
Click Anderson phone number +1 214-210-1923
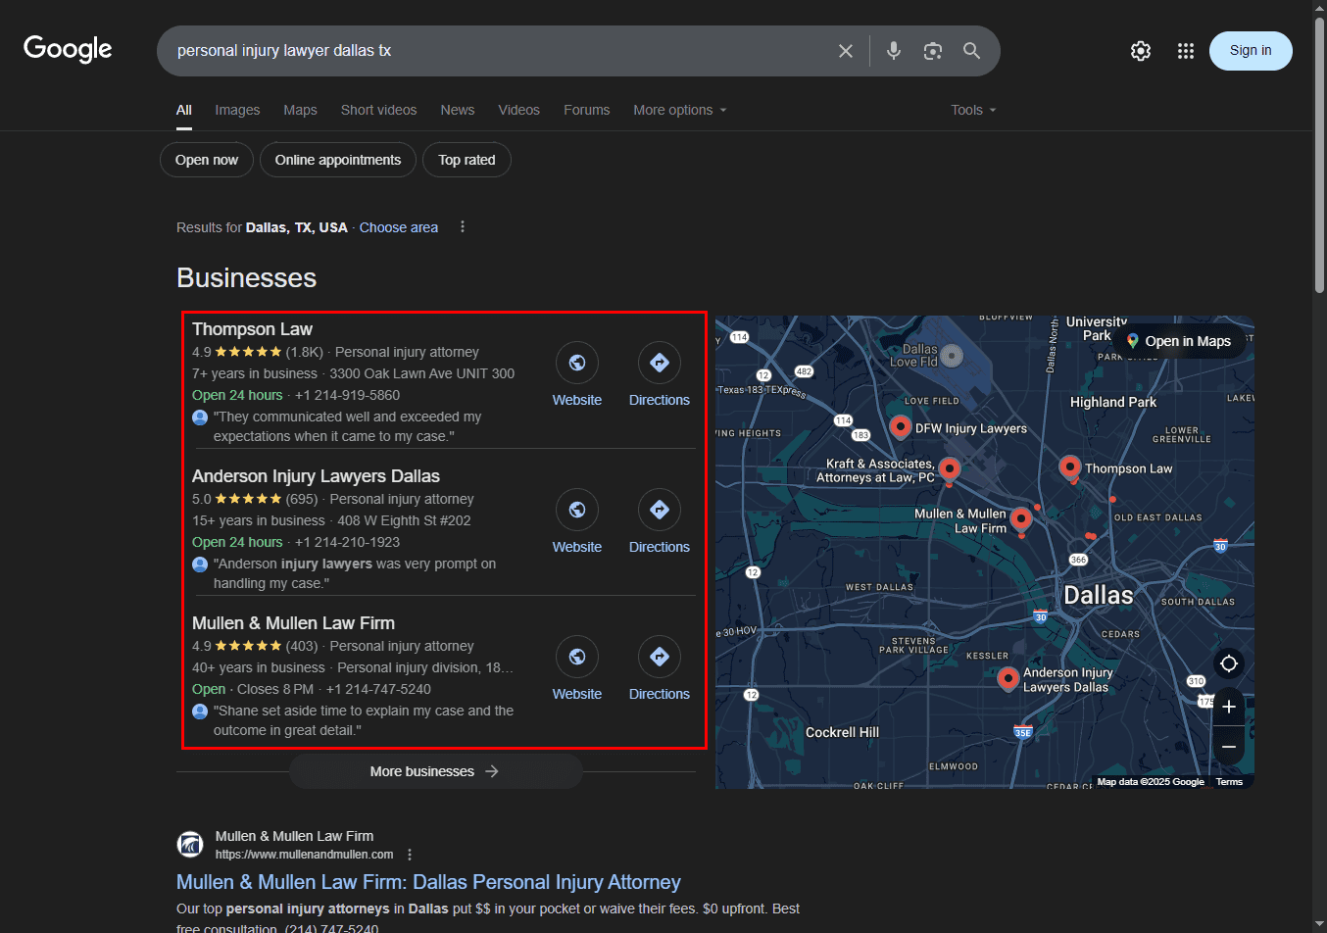347,542
